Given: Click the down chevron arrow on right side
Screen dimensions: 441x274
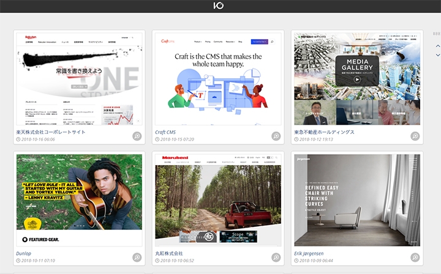Looking at the screenshot, I should click(437, 55).
